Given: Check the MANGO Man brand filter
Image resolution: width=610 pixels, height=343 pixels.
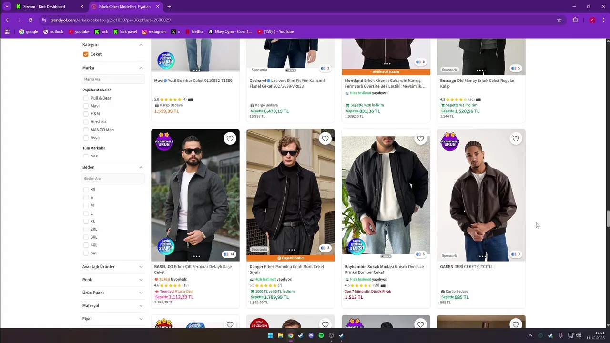Looking at the screenshot, I should [86, 130].
